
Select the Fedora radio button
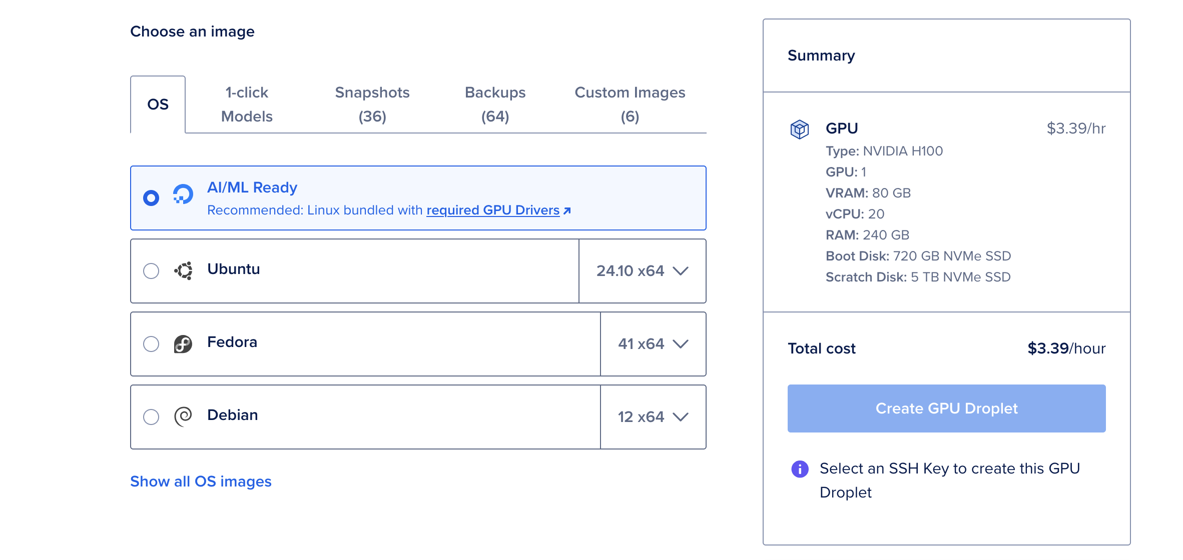click(x=151, y=344)
